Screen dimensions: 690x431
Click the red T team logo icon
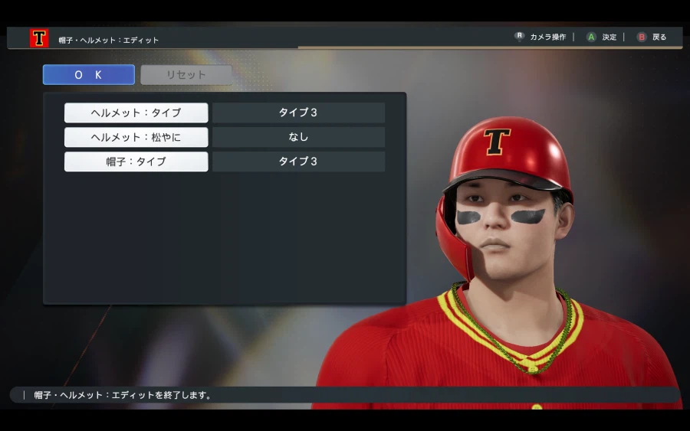pyautogui.click(x=39, y=38)
